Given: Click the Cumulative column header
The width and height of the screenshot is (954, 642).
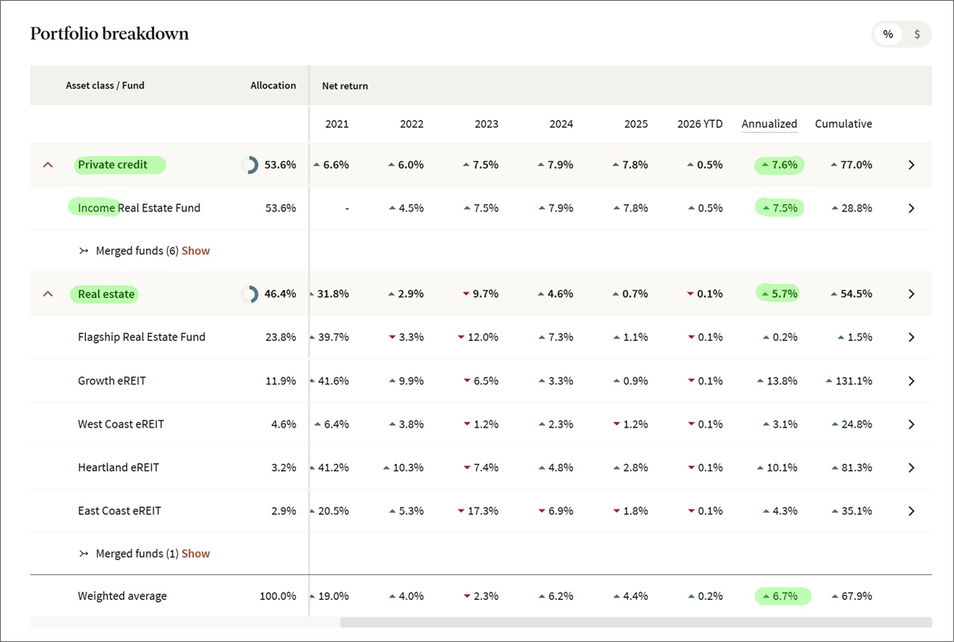Looking at the screenshot, I should [x=843, y=124].
